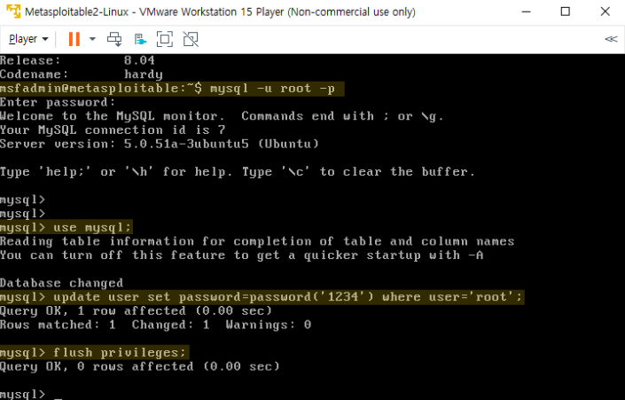This screenshot has width=625, height=400.
Task: Suspend the VM with the orange pause icon
Action: click(x=74, y=39)
